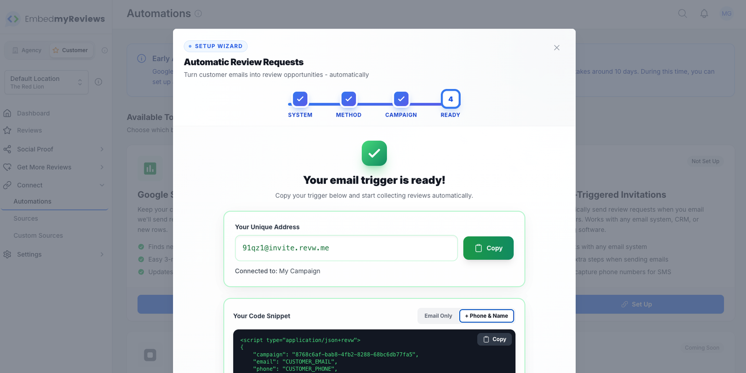Go to Sources in the sidebar
The image size is (746, 373).
(26, 219)
